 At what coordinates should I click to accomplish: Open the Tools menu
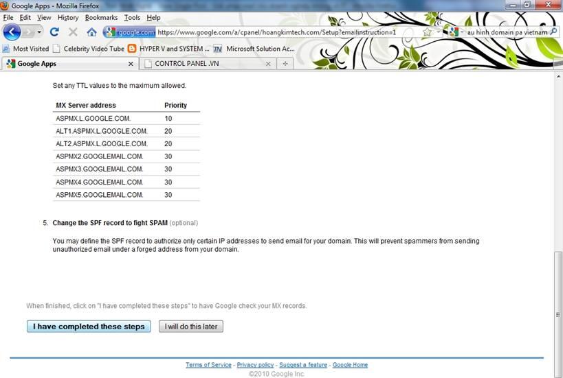click(132, 18)
